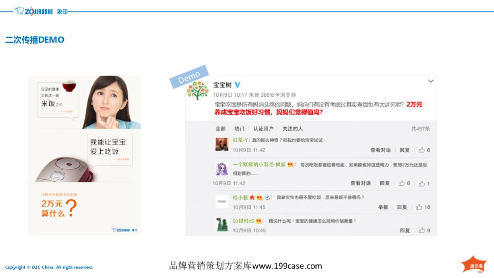Click the blue Demo ribbon banner
Image resolution: width=494 pixels, height=278 pixels.
pyautogui.click(x=189, y=77)
